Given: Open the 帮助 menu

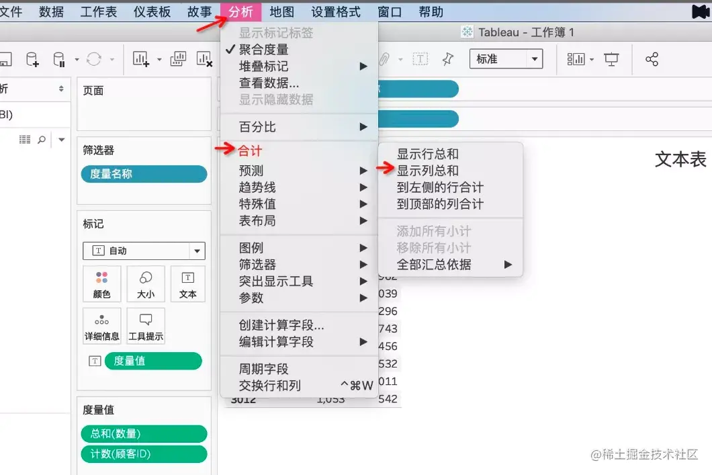Looking at the screenshot, I should click(x=431, y=12).
